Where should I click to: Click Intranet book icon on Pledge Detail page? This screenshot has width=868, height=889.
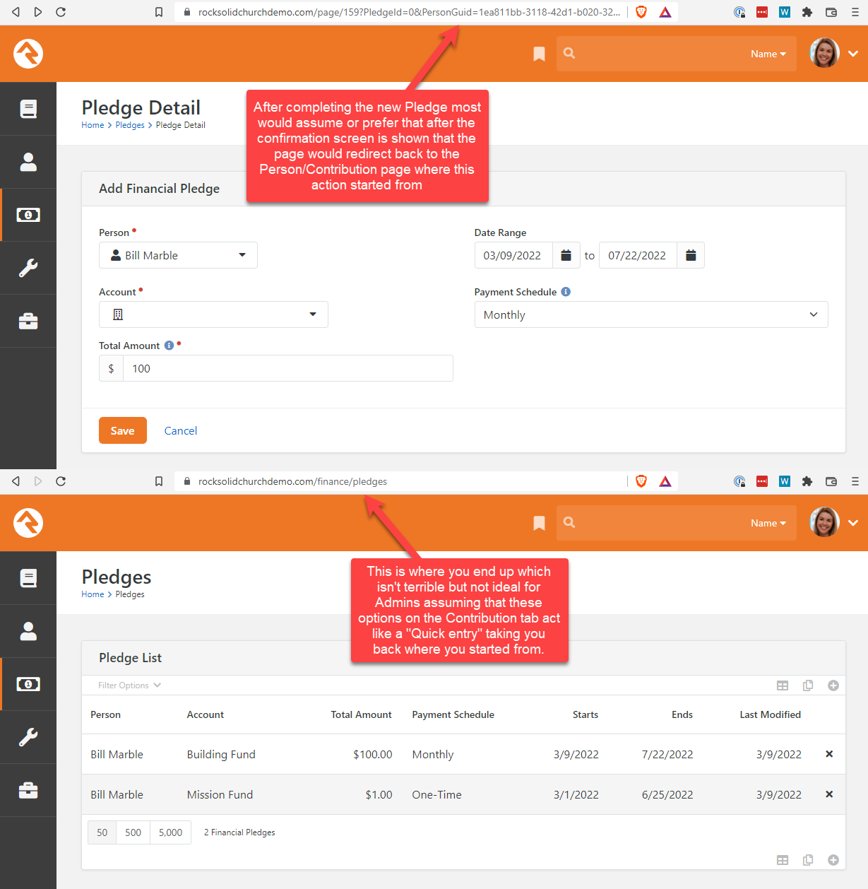(28, 109)
